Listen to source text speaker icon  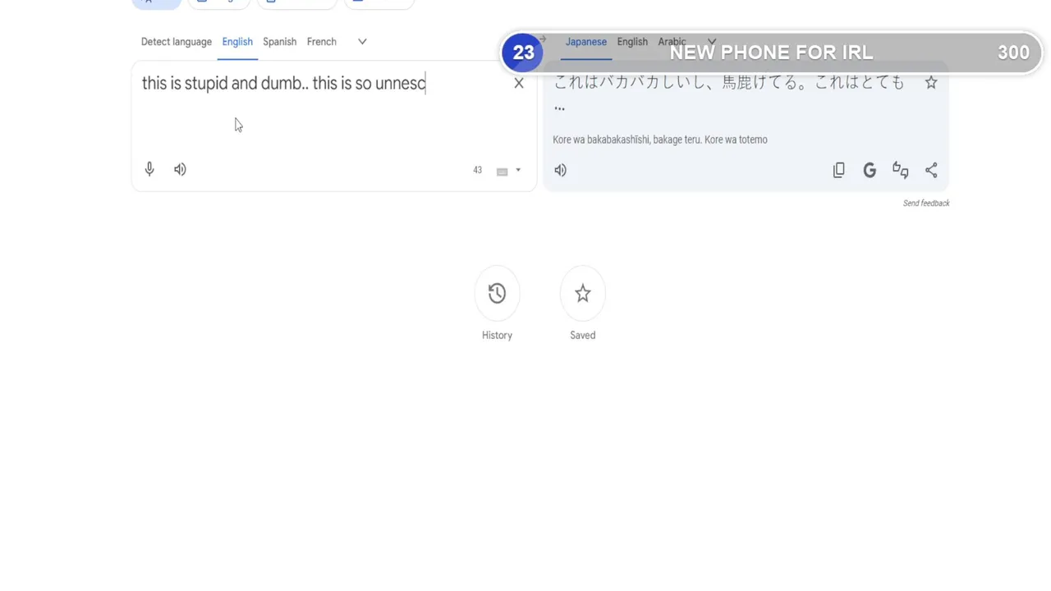180,169
